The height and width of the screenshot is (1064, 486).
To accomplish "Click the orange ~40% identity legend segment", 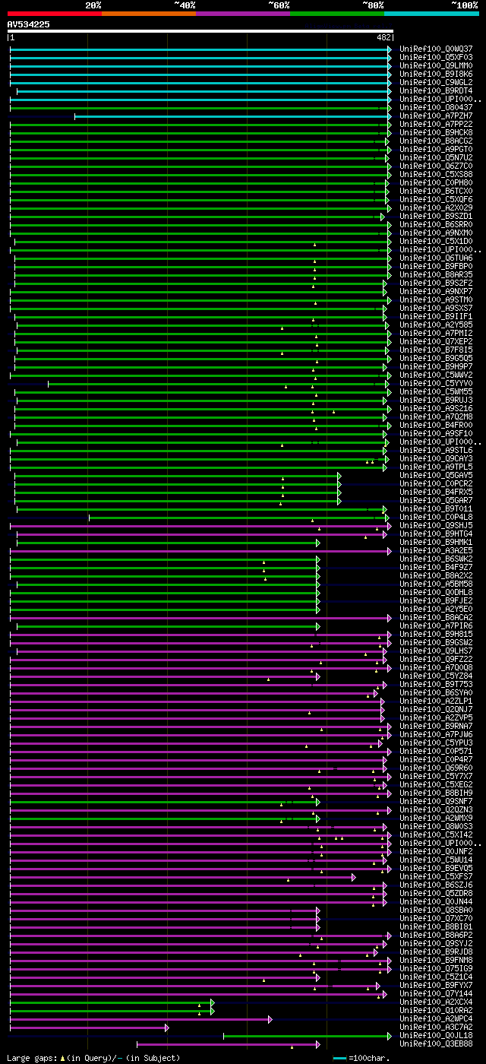I will [x=149, y=14].
